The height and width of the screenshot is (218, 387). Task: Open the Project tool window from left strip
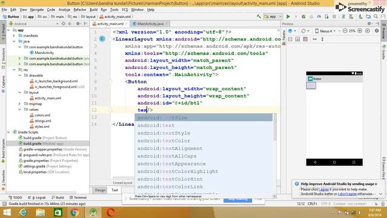[3, 33]
